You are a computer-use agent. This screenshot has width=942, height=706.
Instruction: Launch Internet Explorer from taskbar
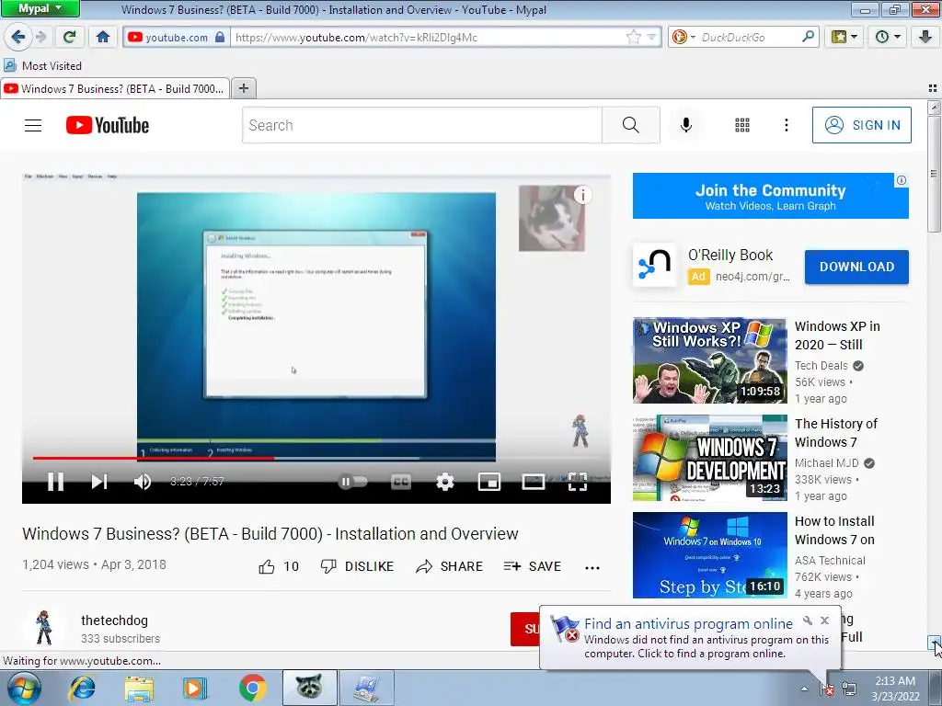[x=82, y=688]
